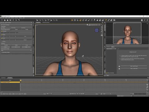Click the yellow timeline playhead marker
149x112 pixels.
click(20, 80)
